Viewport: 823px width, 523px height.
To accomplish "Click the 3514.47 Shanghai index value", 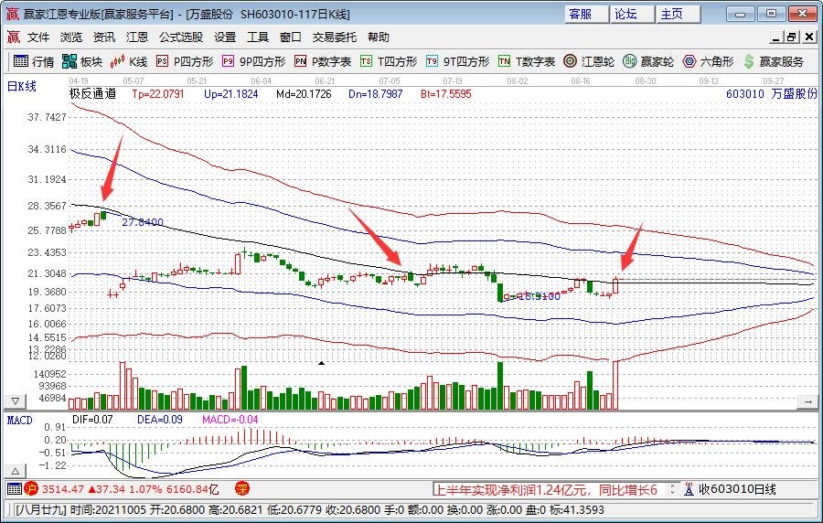I will click(x=62, y=489).
